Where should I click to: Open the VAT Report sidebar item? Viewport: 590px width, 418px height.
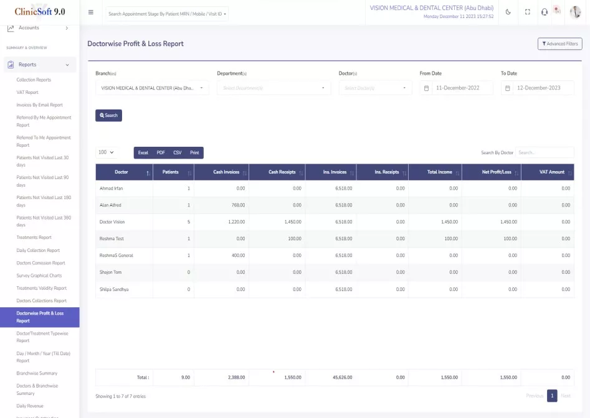click(27, 93)
